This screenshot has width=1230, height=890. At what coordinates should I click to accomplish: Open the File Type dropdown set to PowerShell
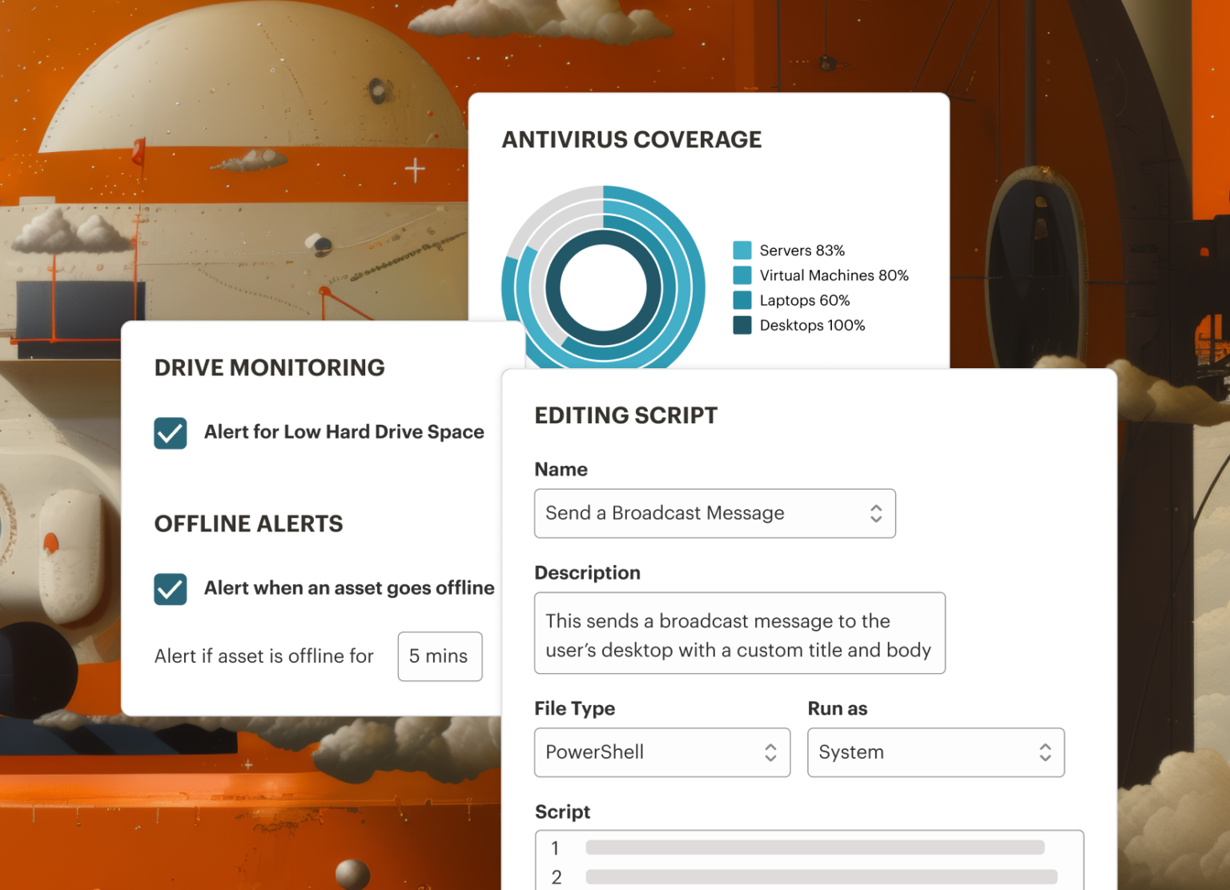click(x=661, y=752)
